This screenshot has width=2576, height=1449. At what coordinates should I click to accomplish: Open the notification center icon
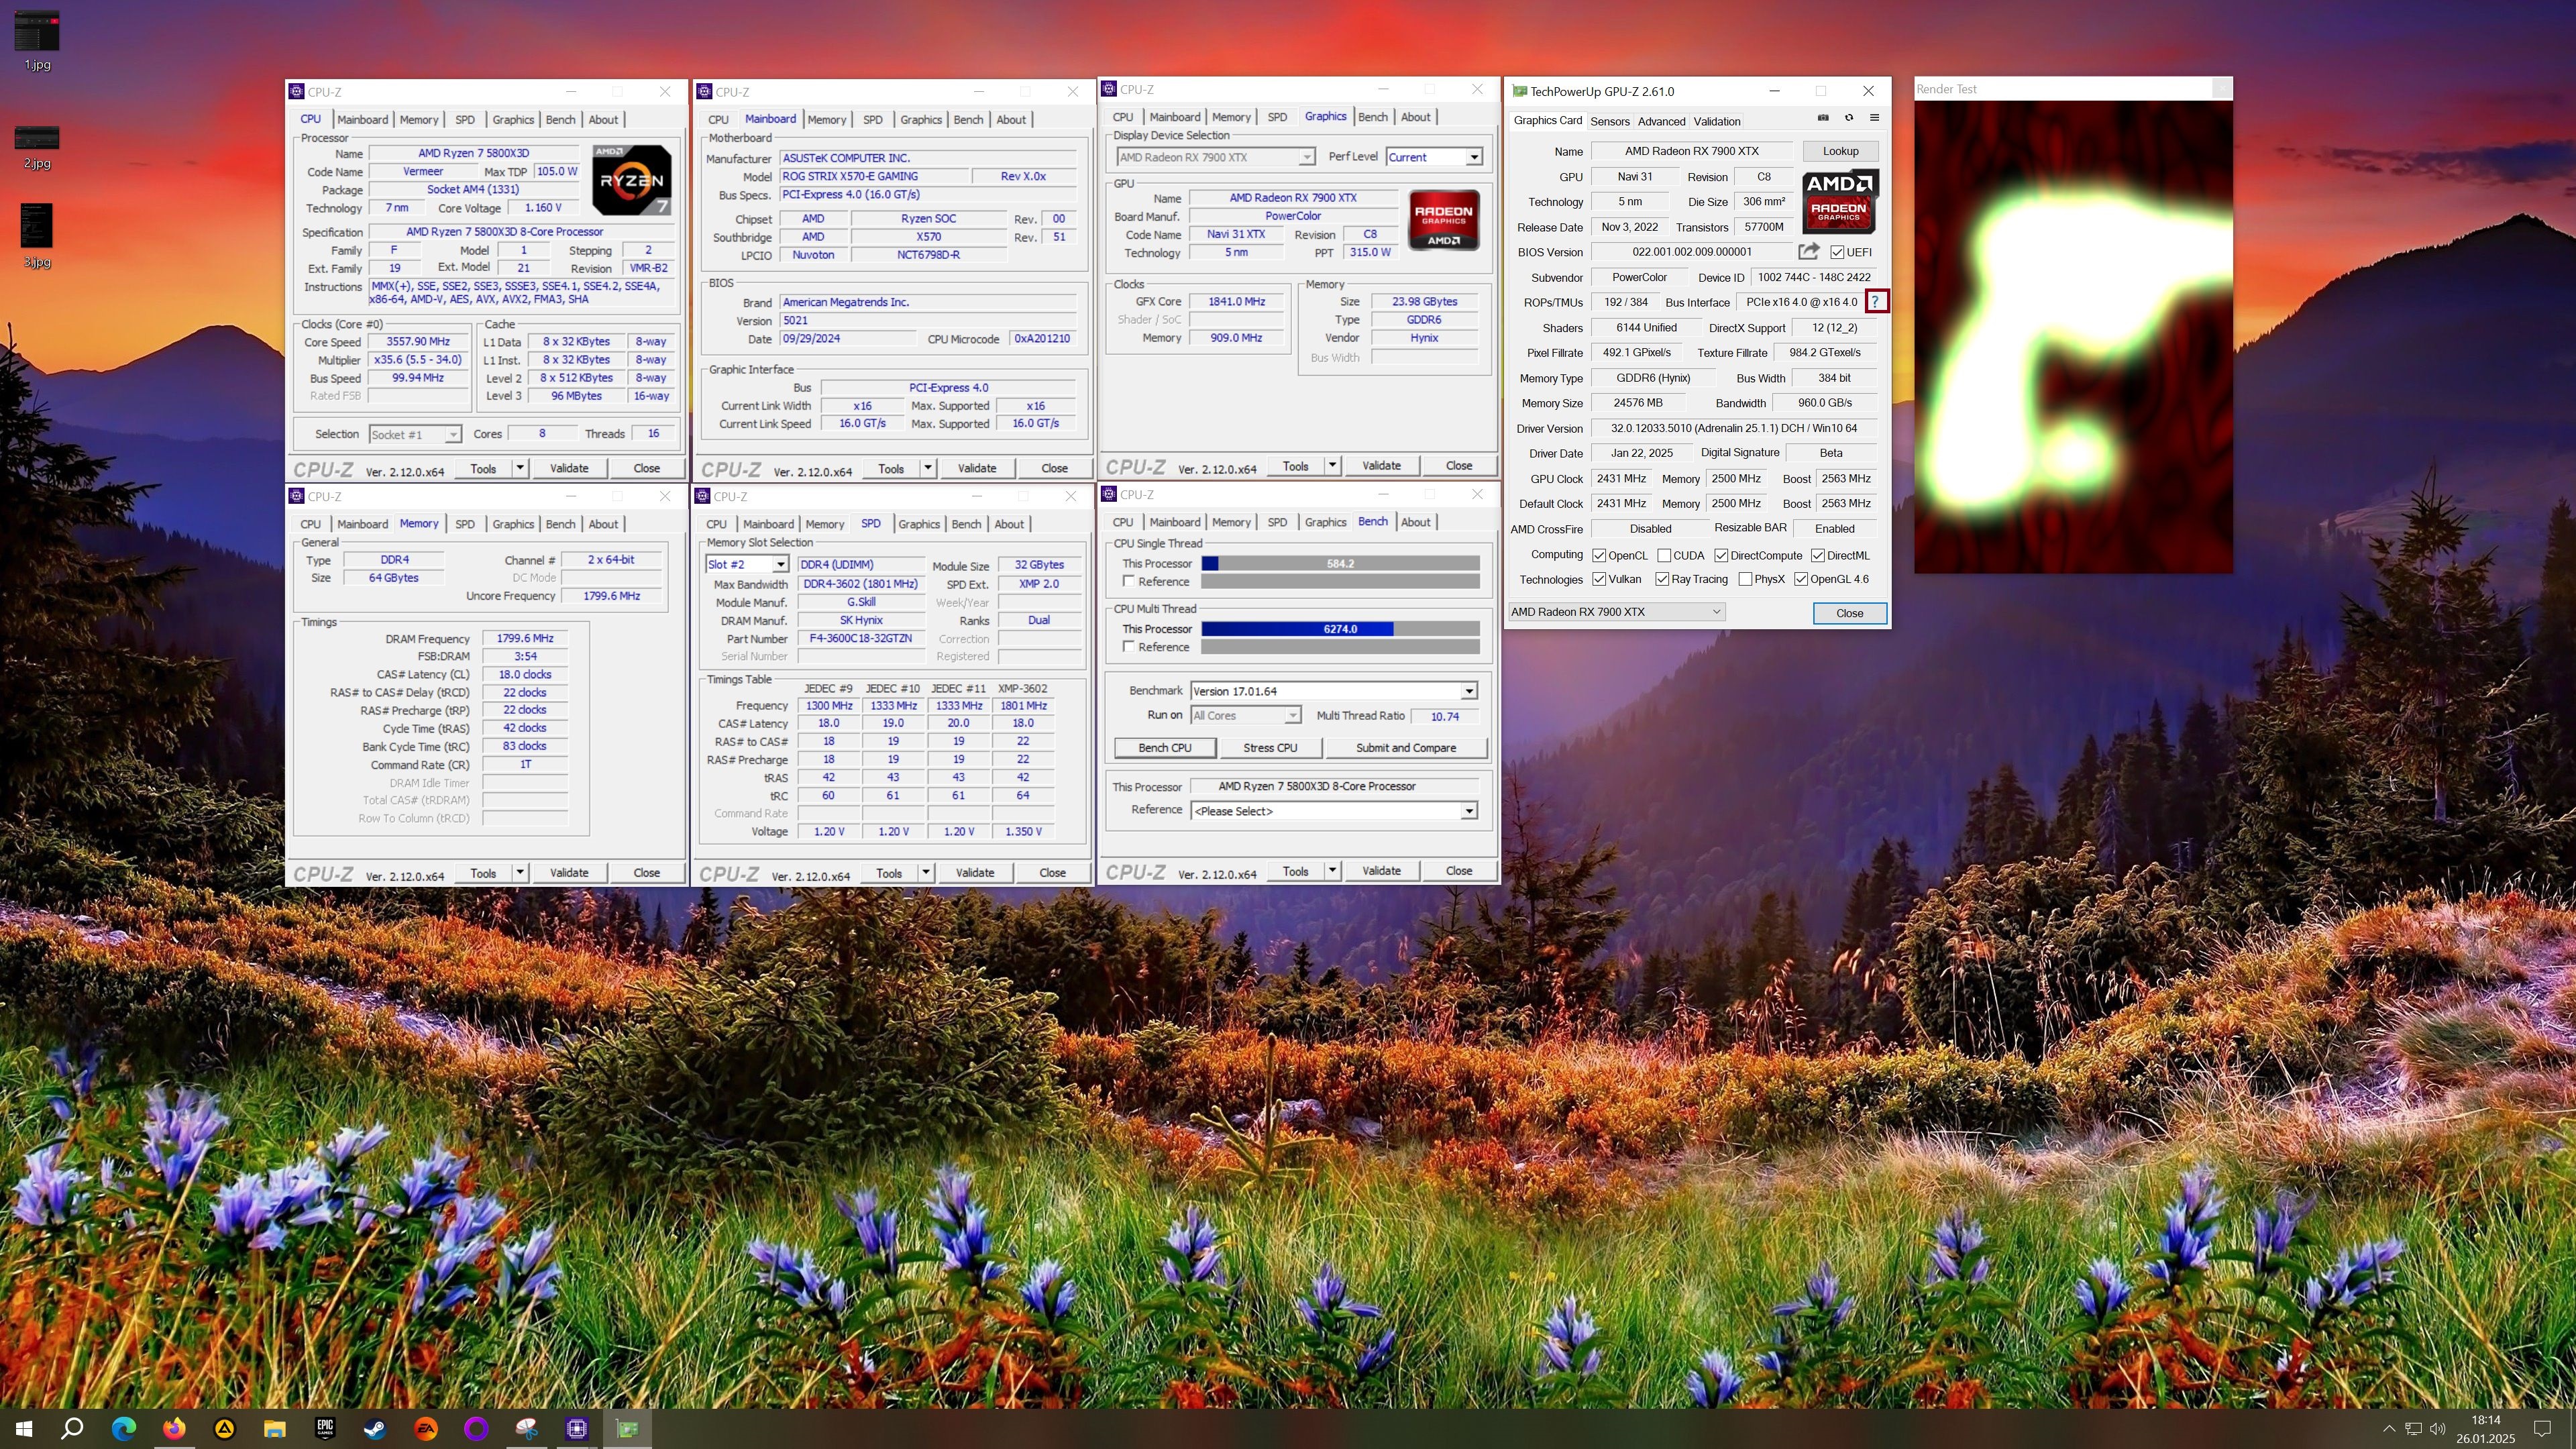click(2542, 1428)
